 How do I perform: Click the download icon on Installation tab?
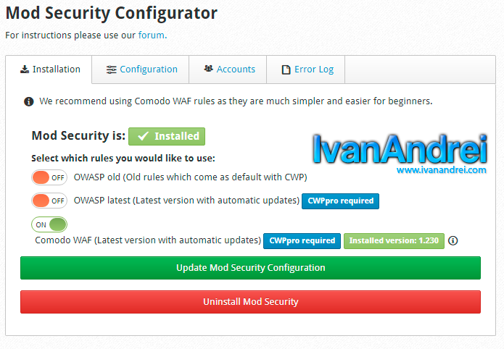click(25, 70)
